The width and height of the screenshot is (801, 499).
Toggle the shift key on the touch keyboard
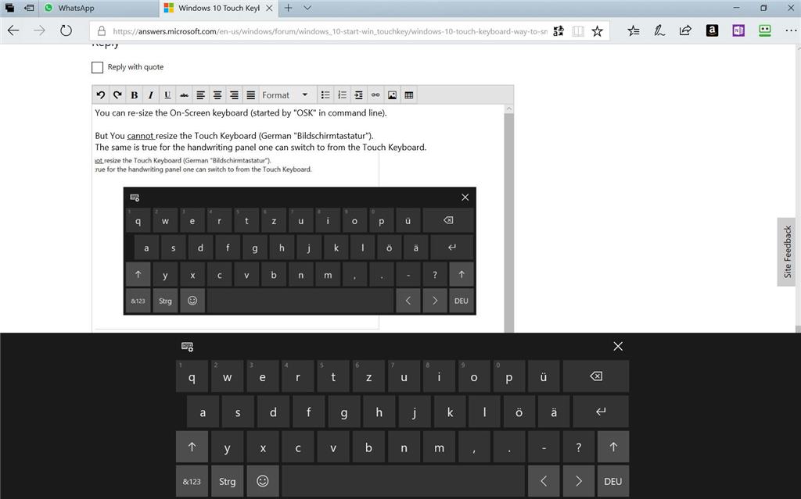click(x=192, y=447)
